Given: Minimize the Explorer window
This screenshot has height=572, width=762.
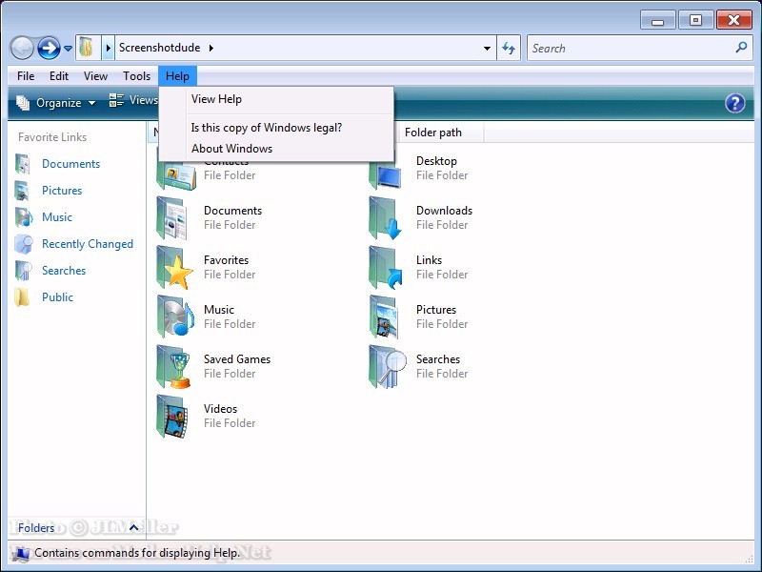Looking at the screenshot, I should pos(657,21).
